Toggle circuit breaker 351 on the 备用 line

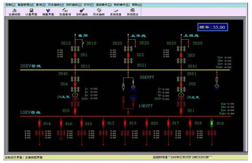click(75, 56)
